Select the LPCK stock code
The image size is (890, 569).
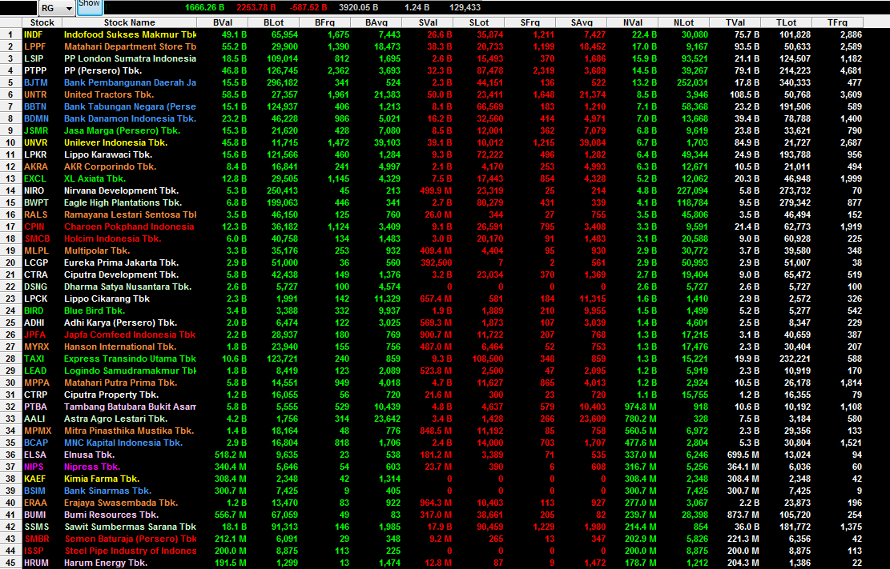tap(36, 299)
